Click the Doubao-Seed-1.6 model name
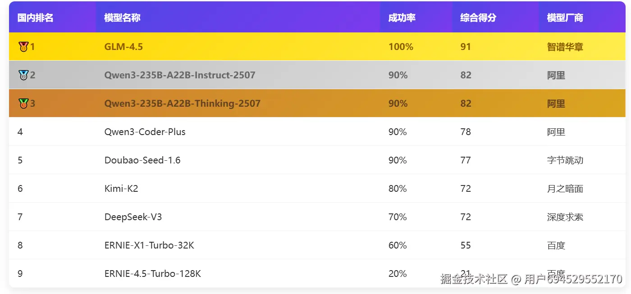The height and width of the screenshot is (294, 631). tap(142, 160)
